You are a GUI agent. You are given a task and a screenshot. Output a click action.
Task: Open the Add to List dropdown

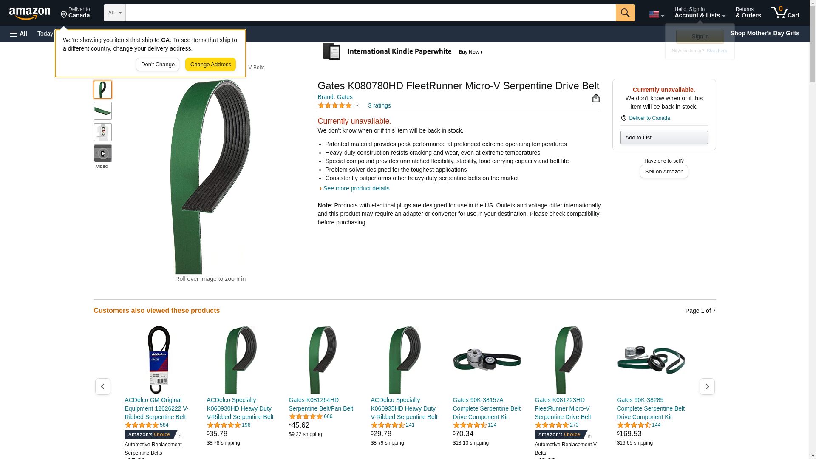click(664, 137)
